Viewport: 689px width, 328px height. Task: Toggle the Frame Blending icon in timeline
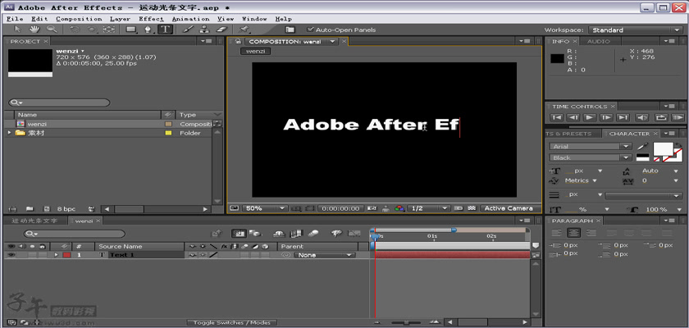click(x=298, y=234)
